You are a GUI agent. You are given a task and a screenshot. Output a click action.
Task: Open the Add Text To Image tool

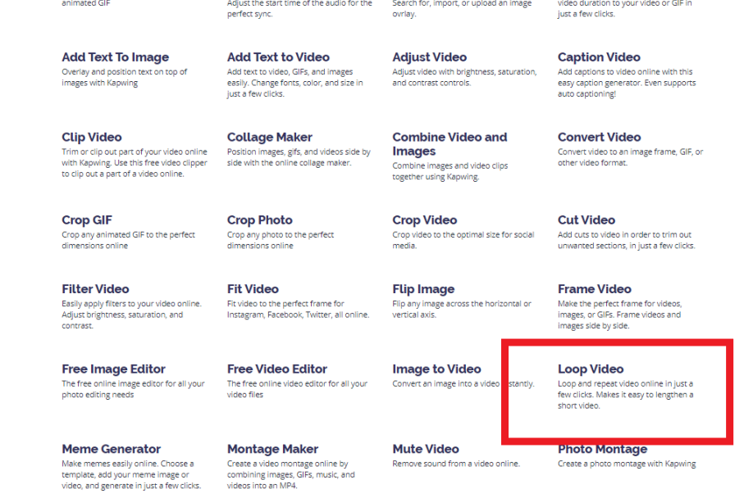pos(115,57)
